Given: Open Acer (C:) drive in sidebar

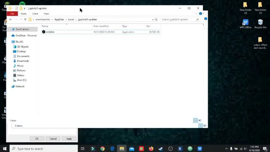Looking at the screenshot, I should 20,80.
